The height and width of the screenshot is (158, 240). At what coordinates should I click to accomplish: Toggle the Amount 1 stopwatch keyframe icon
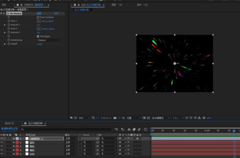tap(9, 25)
